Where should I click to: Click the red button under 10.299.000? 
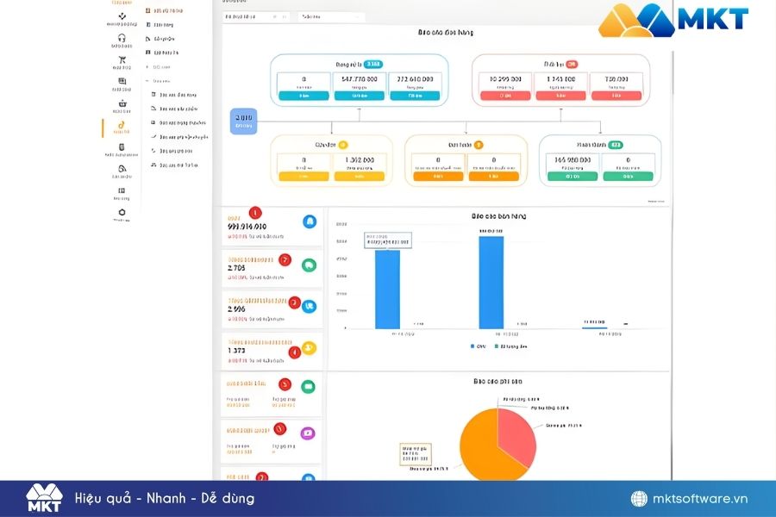(x=504, y=96)
